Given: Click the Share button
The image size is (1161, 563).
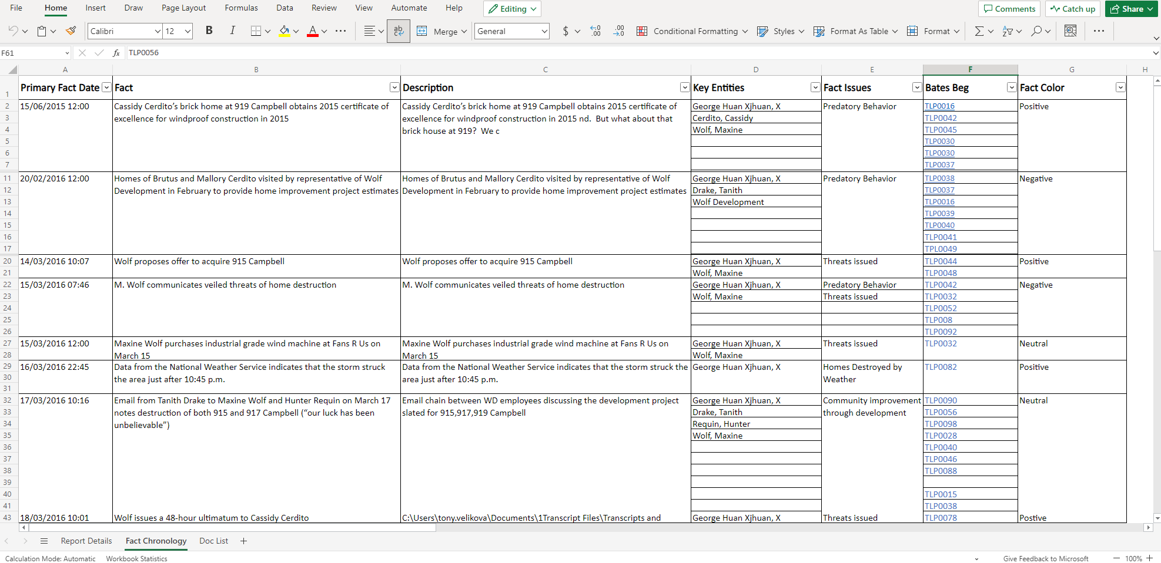Looking at the screenshot, I should [1132, 9].
